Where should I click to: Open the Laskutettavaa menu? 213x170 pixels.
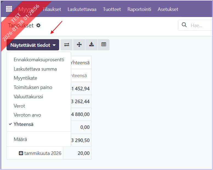(x=82, y=9)
